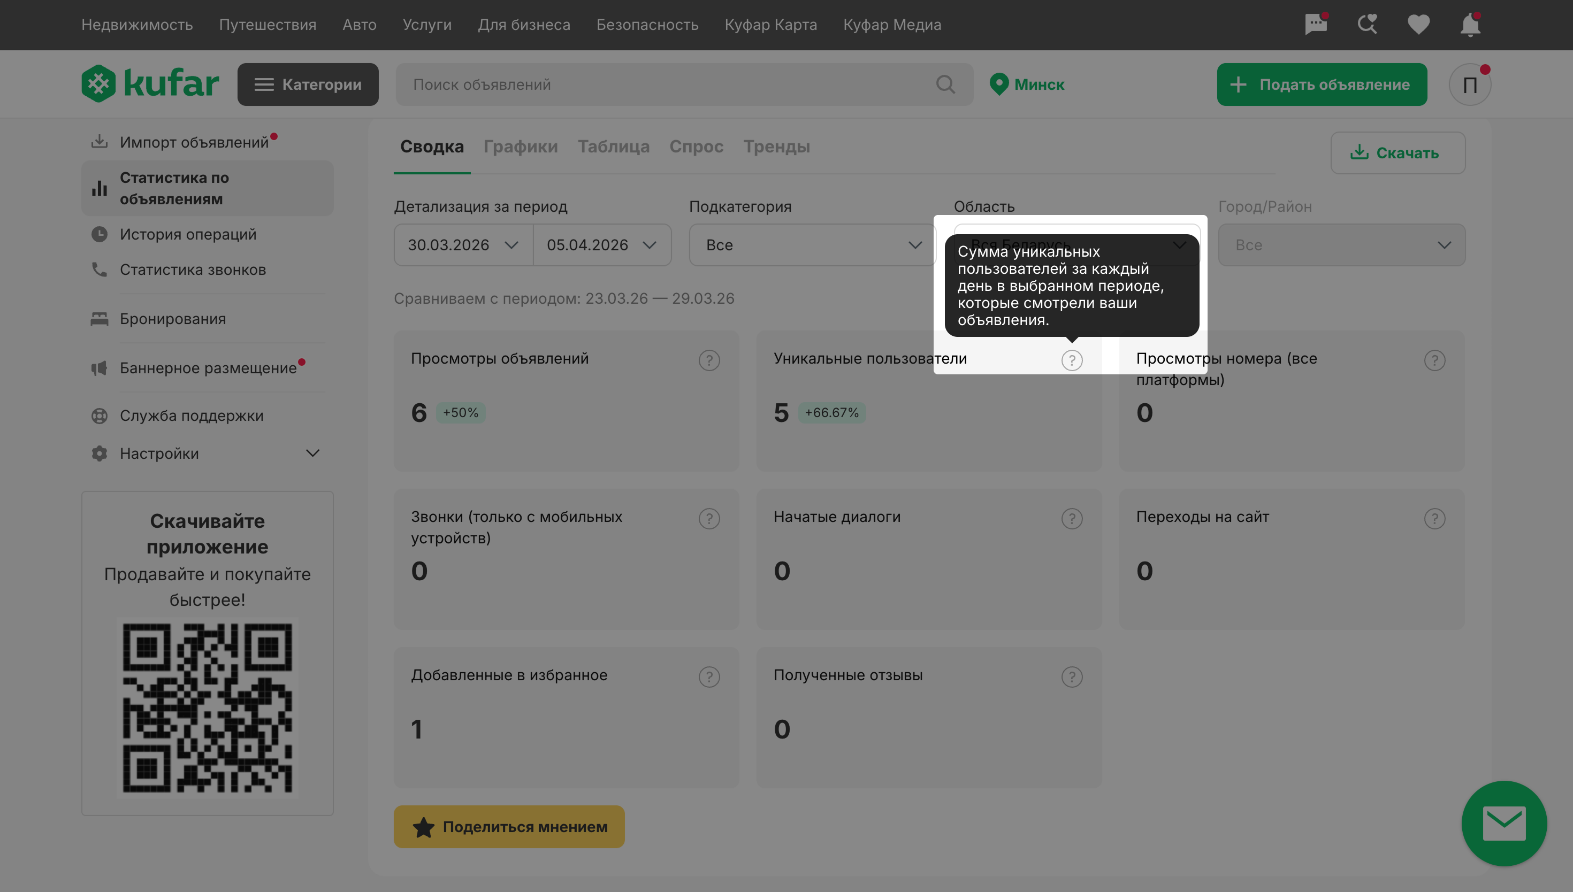Open saved searches icon with heart
Screen dimensions: 1573x892
click(1367, 25)
